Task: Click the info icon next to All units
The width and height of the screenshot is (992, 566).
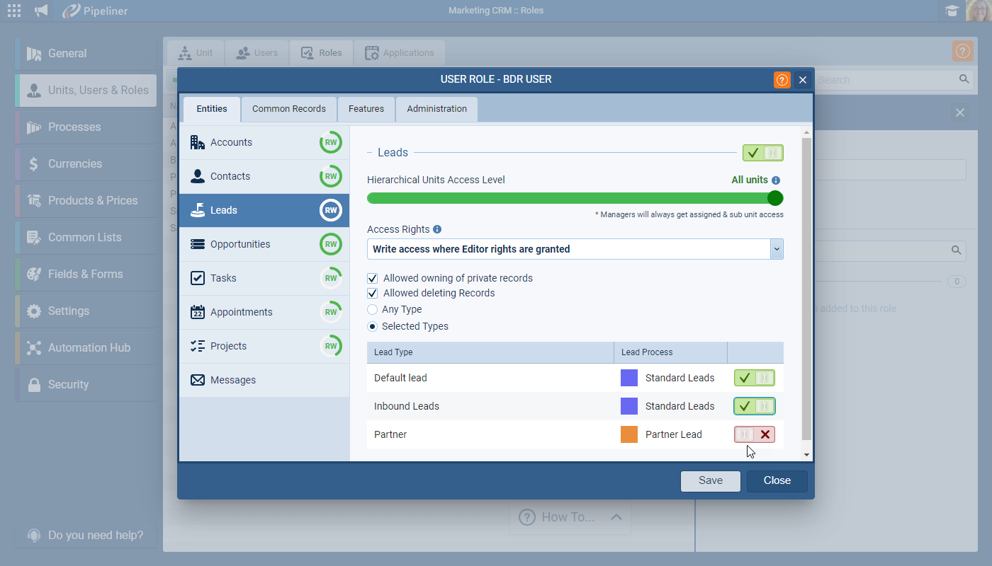Action: [x=776, y=180]
